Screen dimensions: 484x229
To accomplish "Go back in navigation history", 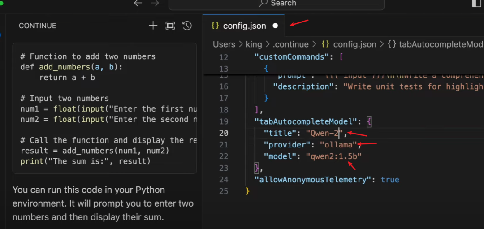I will click(x=138, y=3).
